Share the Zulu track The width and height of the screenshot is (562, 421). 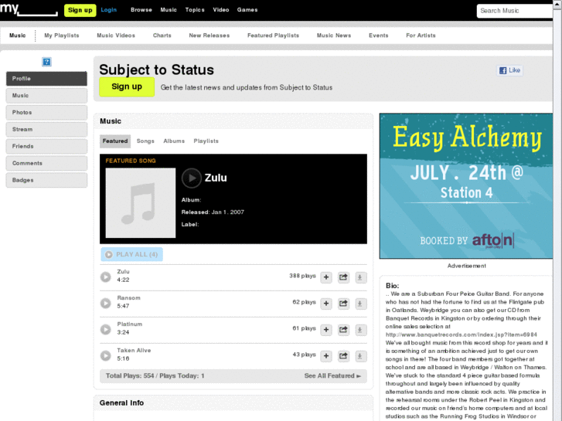click(x=343, y=277)
